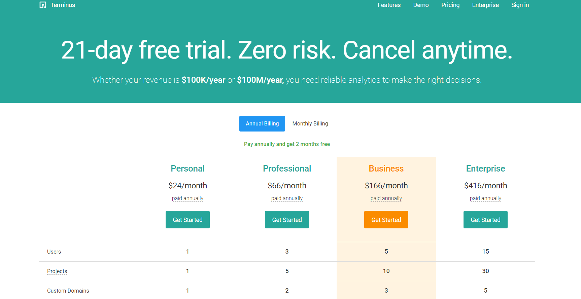581x299 pixels.
Task: Switch to Monthly Billing
Action: point(310,123)
